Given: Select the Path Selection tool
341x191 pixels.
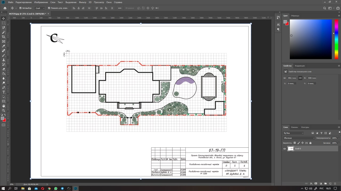Looking at the screenshot, I should (3, 97).
